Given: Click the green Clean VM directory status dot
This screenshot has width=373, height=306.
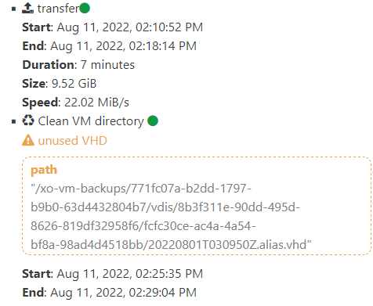Looking at the screenshot, I should coord(153,121).
